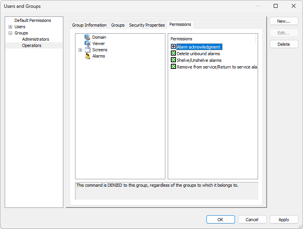Click the Domain icon in the tree
Viewport: 303px width, 229px height.
88,37
